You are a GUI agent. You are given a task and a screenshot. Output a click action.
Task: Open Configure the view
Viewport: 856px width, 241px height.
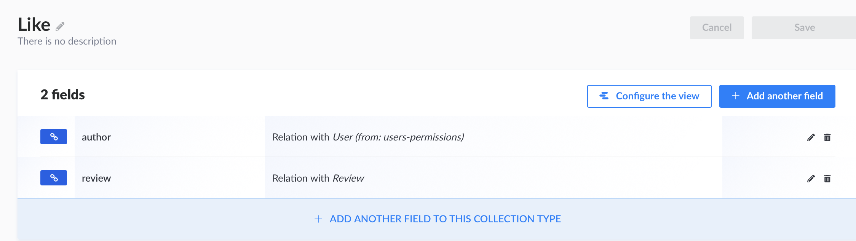[657, 96]
